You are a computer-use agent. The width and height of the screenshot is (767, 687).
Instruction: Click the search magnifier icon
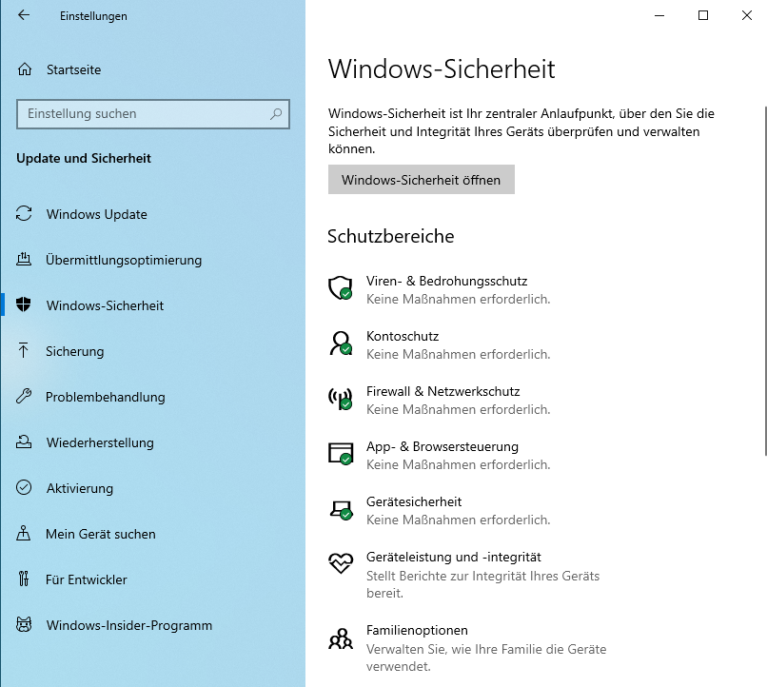click(276, 114)
